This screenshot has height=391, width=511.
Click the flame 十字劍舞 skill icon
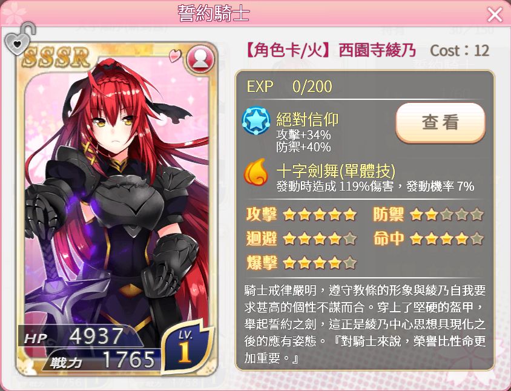pyautogui.click(x=256, y=172)
